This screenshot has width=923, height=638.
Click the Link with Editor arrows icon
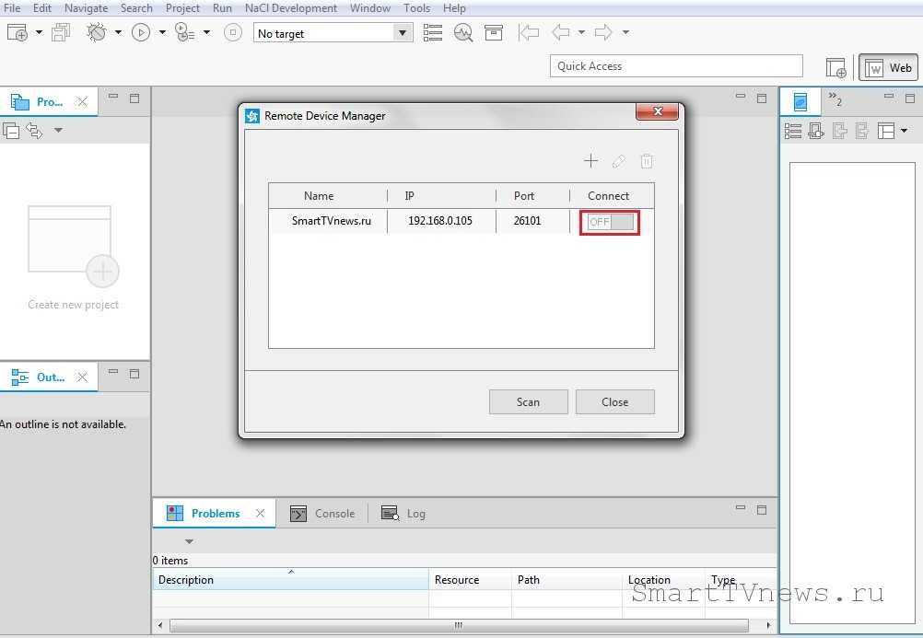pyautogui.click(x=35, y=131)
